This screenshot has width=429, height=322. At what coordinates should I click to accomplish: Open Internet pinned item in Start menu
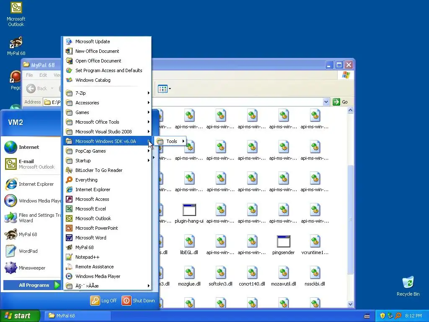click(32, 147)
